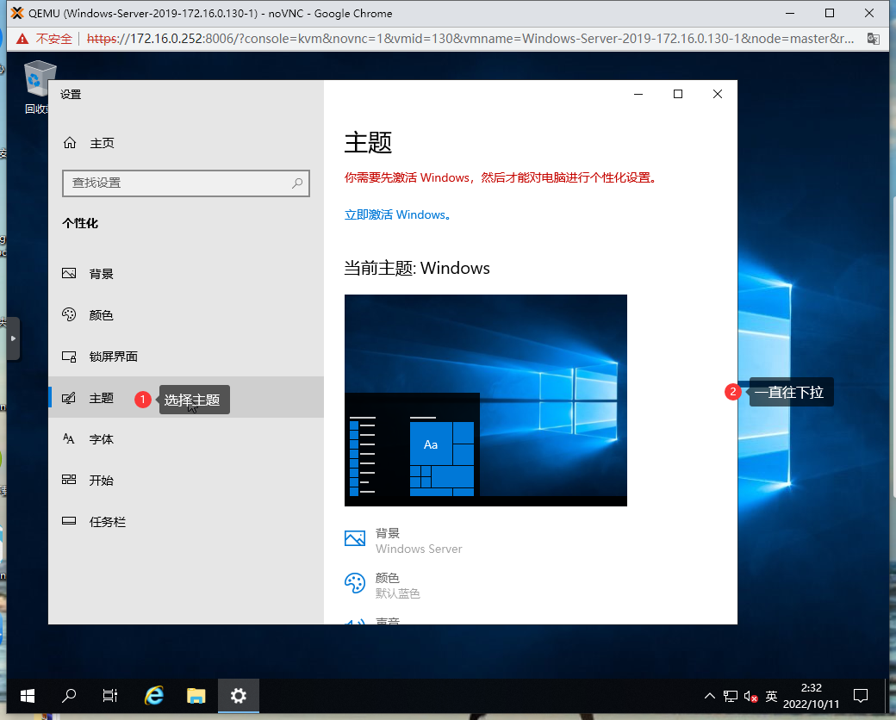The width and height of the screenshot is (896, 720).
Task: Open File Explorer from taskbar
Action: pos(196,695)
